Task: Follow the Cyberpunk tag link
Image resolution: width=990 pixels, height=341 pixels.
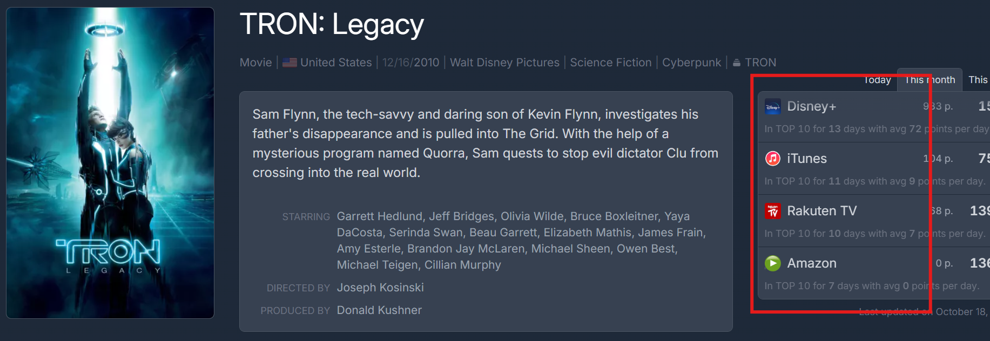Action: (x=691, y=63)
